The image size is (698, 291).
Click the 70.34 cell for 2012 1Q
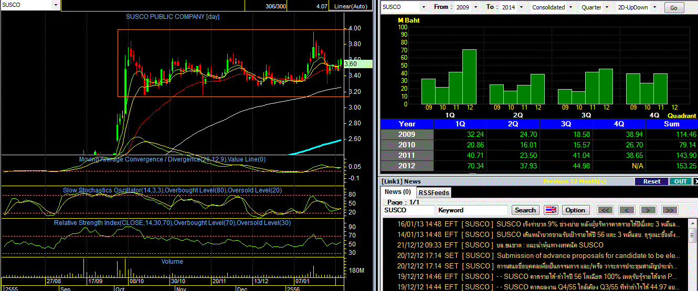click(461, 166)
